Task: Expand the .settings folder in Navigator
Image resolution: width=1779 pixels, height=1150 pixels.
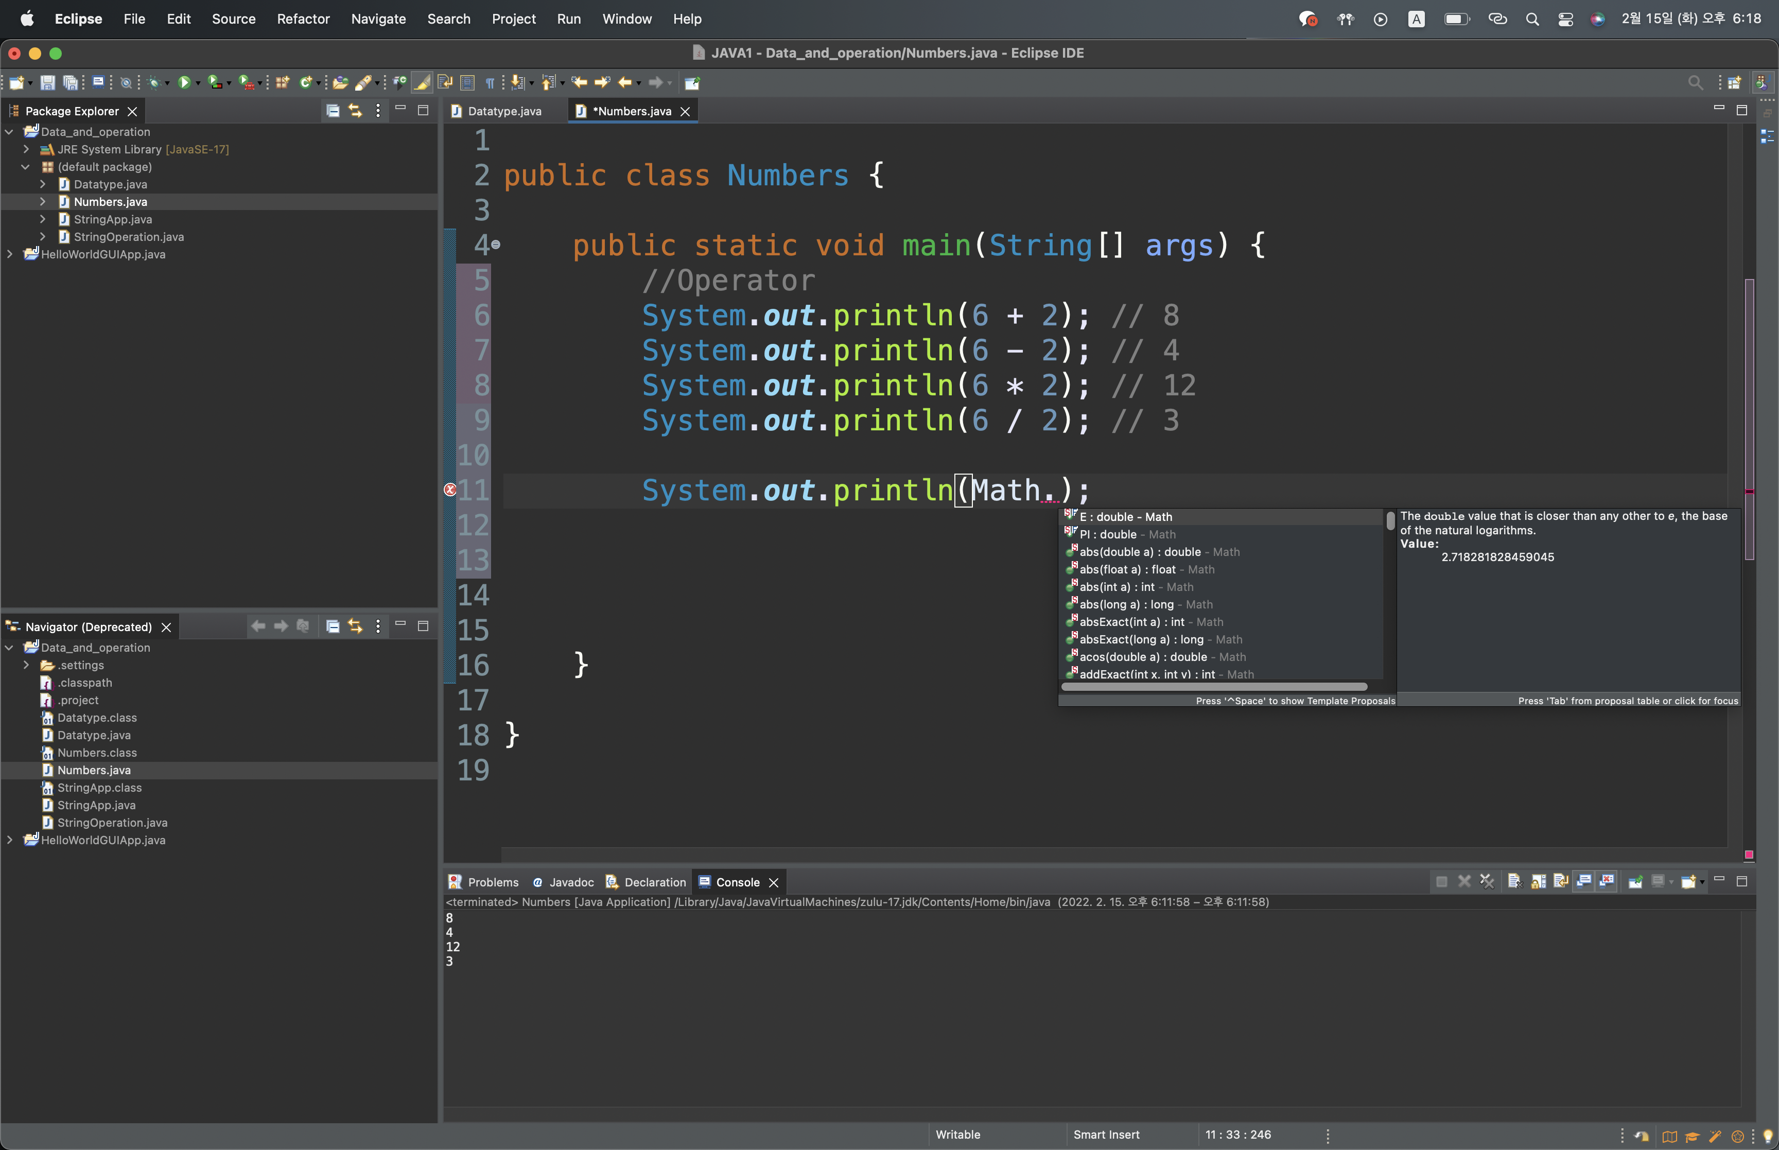Action: [x=26, y=665]
